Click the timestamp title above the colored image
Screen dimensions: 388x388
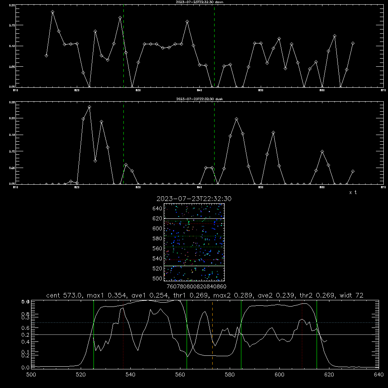coord(194,199)
